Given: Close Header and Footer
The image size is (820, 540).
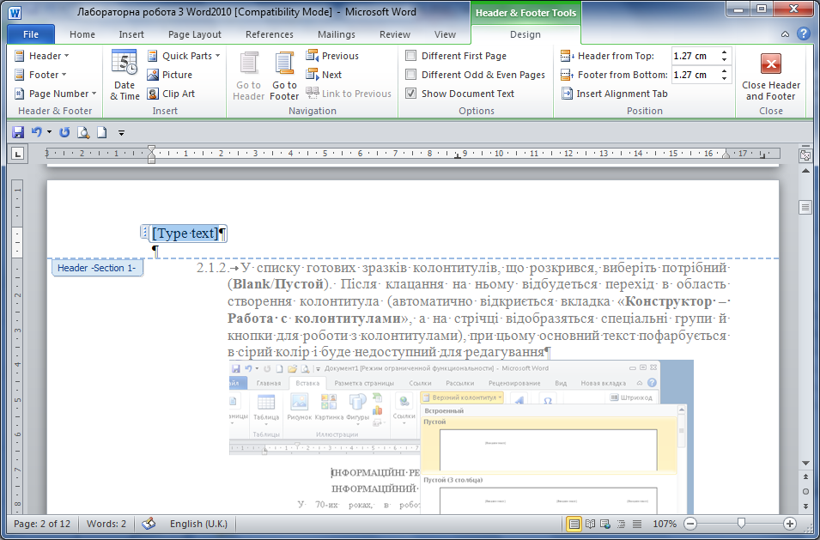Looking at the screenshot, I should point(771,75).
